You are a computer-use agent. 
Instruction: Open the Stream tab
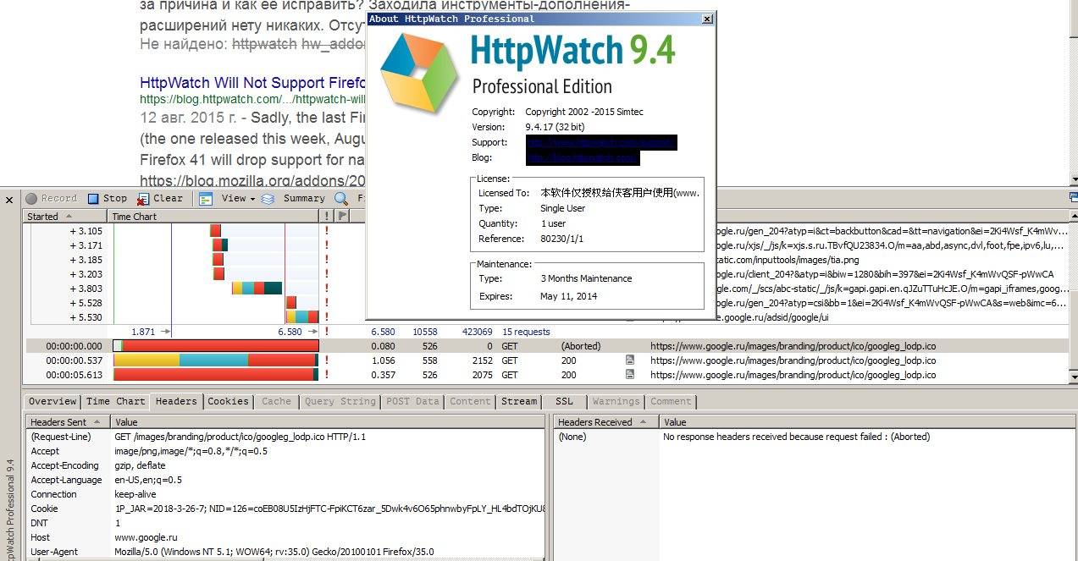(519, 402)
